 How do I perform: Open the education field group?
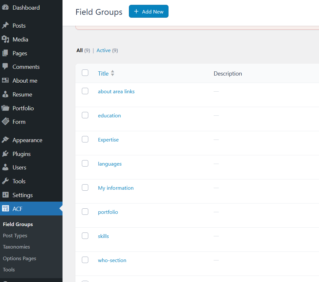tap(110, 115)
